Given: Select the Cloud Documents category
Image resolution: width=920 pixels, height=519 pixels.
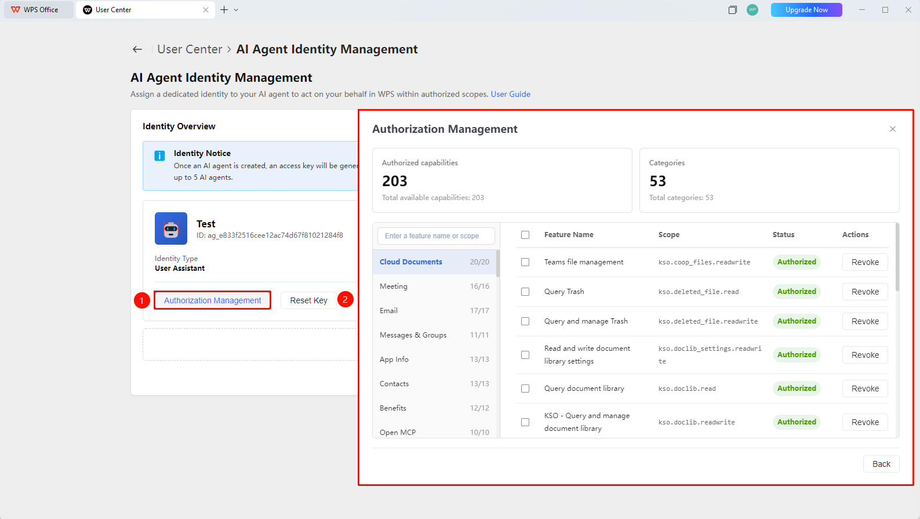Looking at the screenshot, I should click(435, 262).
